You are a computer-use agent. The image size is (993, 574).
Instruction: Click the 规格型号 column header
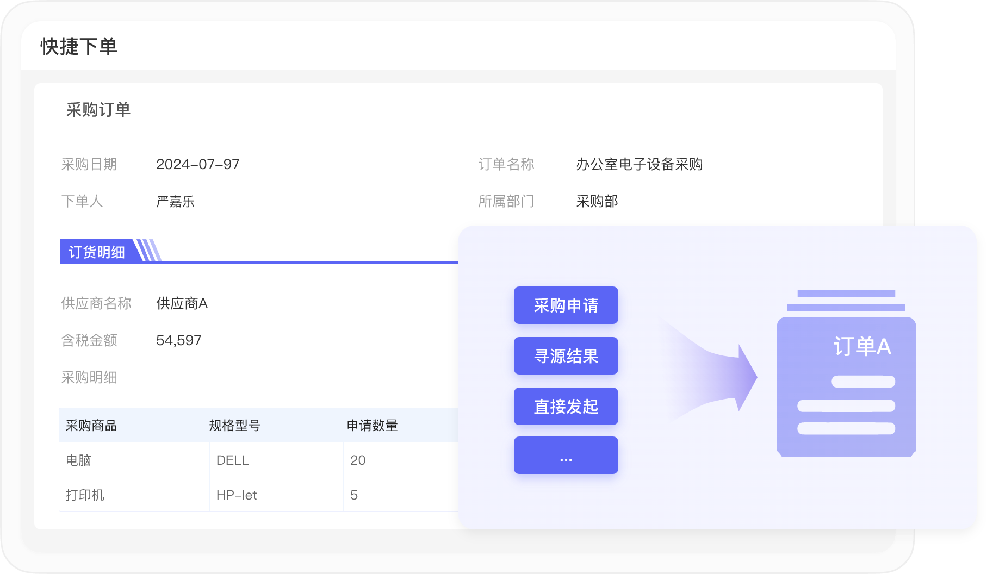click(234, 426)
